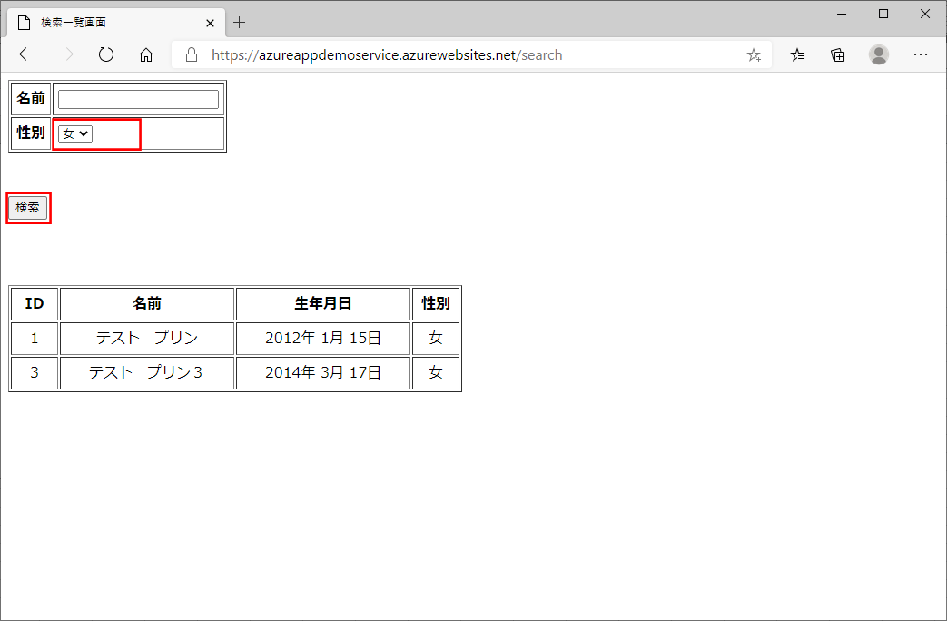Reload the page with refresh icon
This screenshot has width=947, height=621.
(106, 54)
